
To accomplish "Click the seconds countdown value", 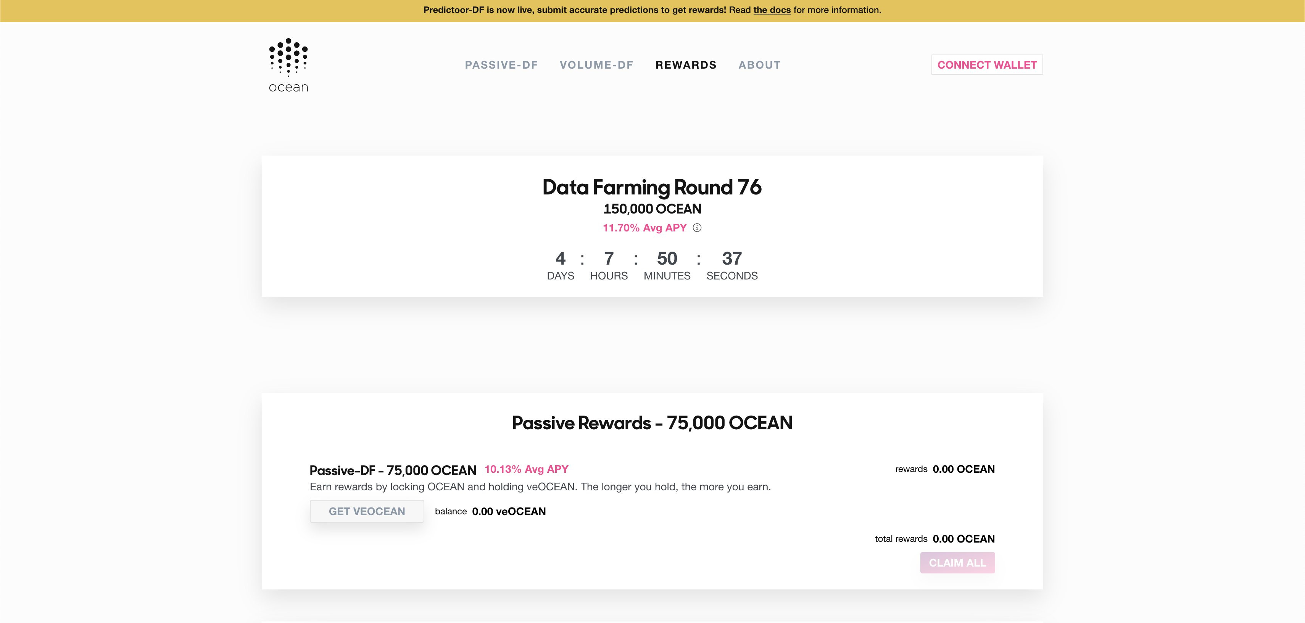I will click(731, 259).
